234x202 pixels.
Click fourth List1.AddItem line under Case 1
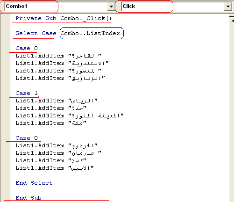click(51, 123)
